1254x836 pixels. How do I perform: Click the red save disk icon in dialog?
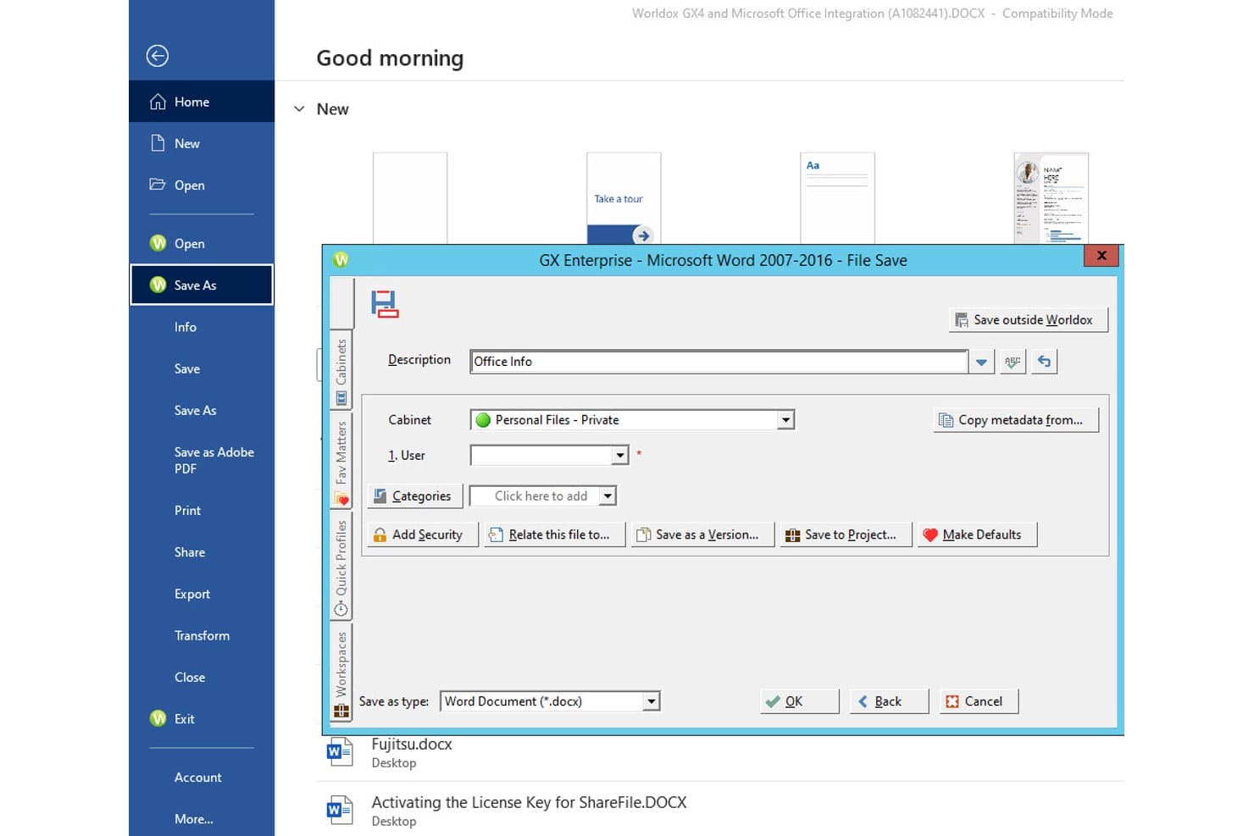[385, 304]
